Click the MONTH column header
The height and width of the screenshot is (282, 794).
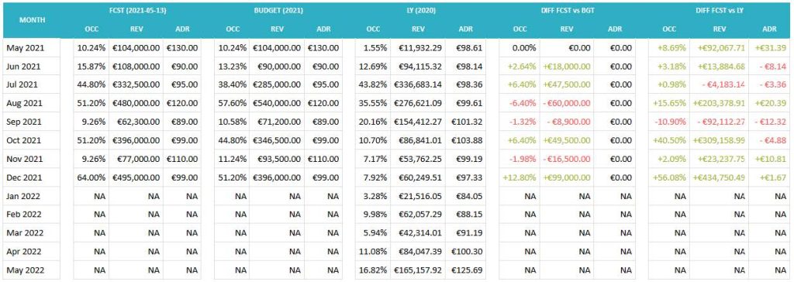[x=32, y=20]
